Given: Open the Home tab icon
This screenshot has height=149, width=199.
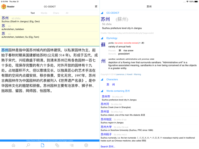Looking at the screenshot, I should tap(13, 145).
